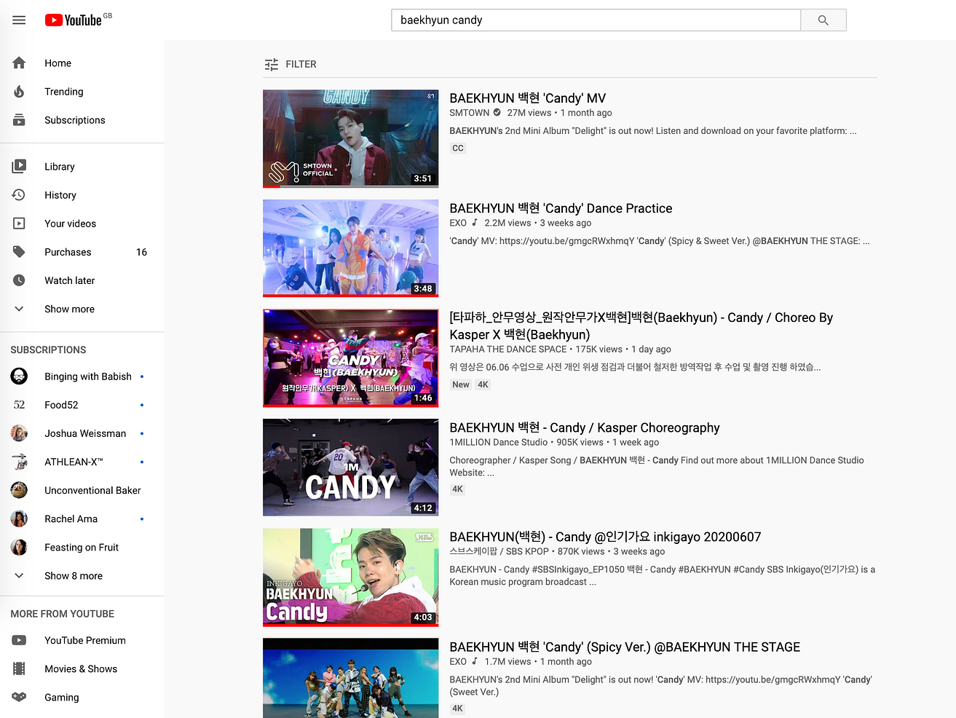This screenshot has width=956, height=718.
Task: Click the YouTube Premium icon
Action: [x=19, y=640]
